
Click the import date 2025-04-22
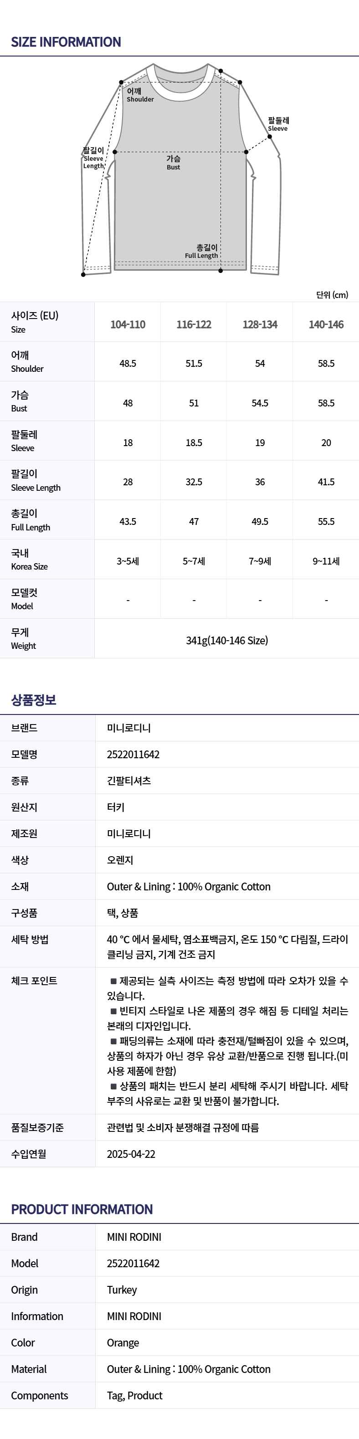coord(131,1154)
